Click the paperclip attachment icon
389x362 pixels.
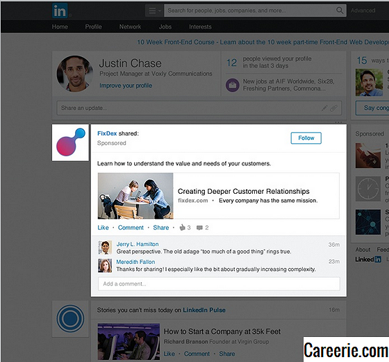(333, 108)
